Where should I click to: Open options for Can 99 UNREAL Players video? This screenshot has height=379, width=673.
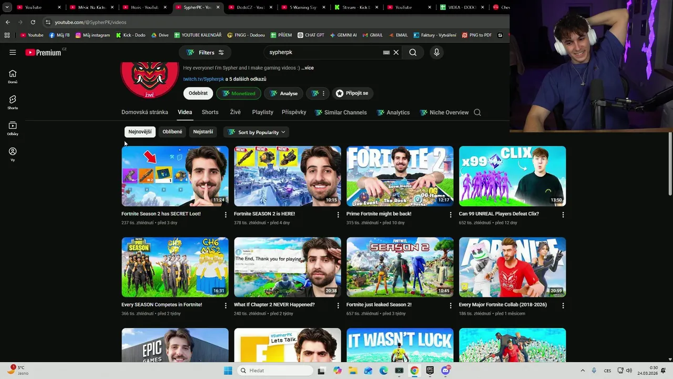coord(563,215)
